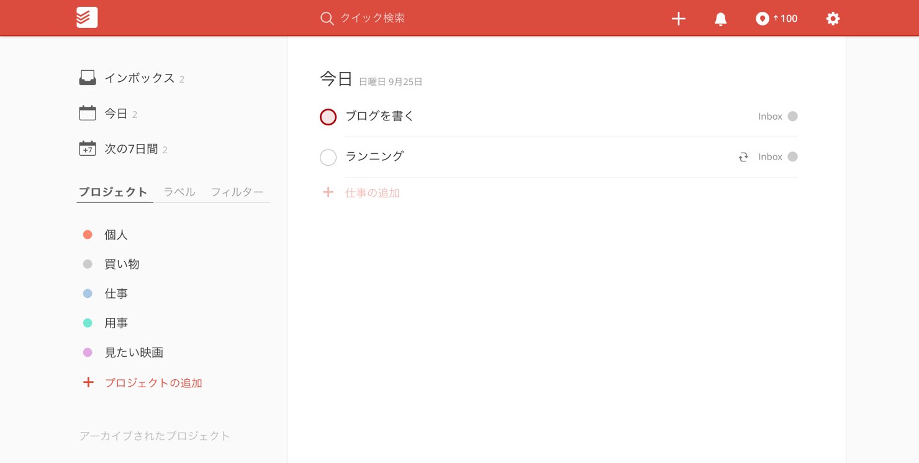
Task: Open 次の7日間 view label
Action: (131, 149)
